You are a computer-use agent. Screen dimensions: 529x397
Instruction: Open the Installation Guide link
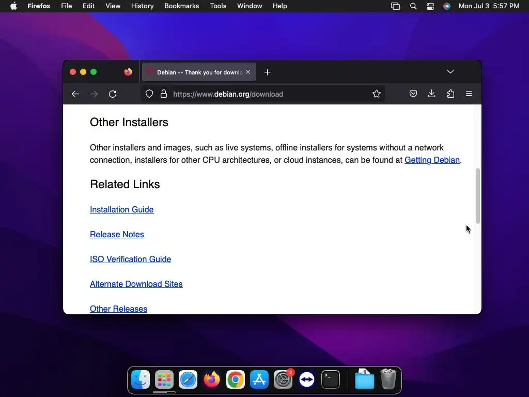(122, 210)
